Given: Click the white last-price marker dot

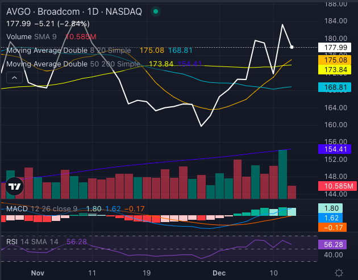Looking at the screenshot, I should point(292,47).
